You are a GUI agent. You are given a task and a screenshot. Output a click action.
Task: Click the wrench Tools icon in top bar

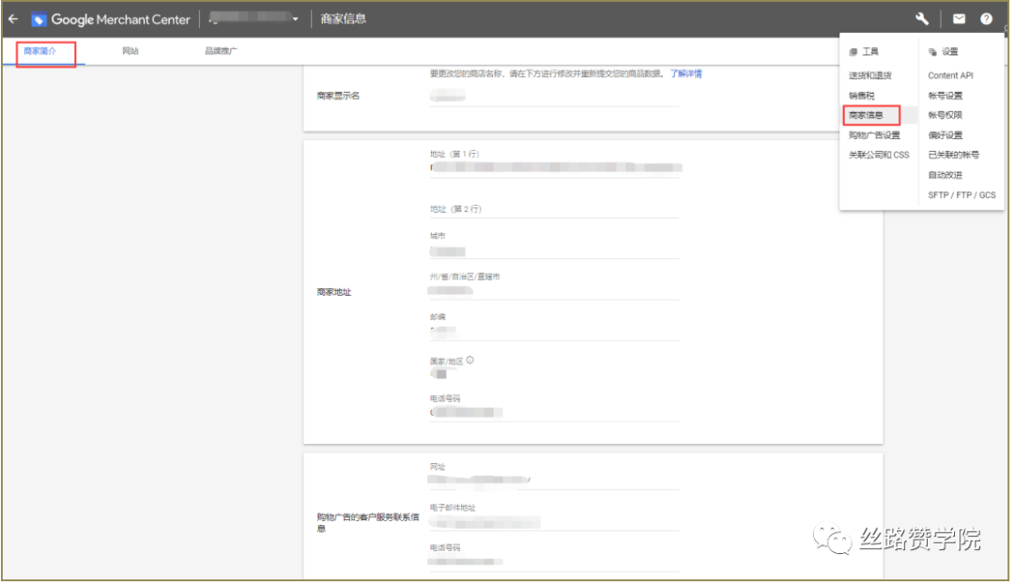click(922, 18)
